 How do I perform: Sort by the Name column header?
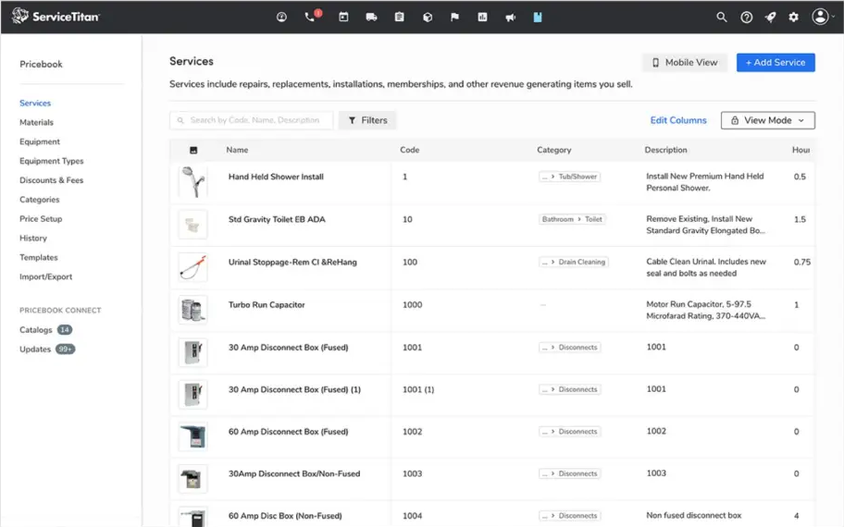[237, 150]
